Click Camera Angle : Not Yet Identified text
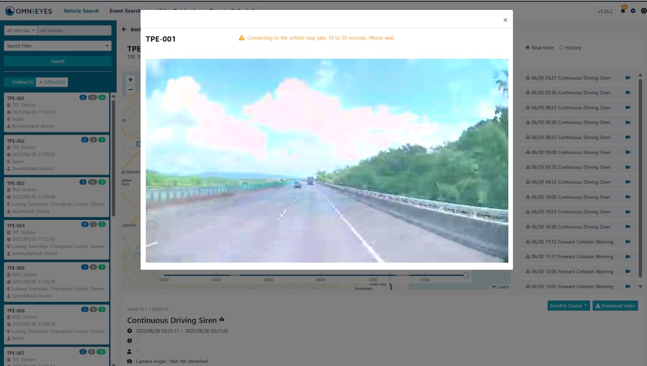This screenshot has height=366, width=647. tap(171, 361)
